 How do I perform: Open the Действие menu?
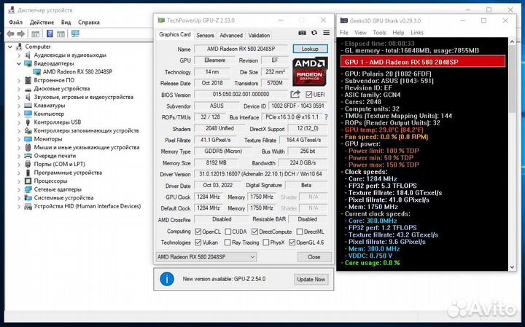tap(42, 23)
